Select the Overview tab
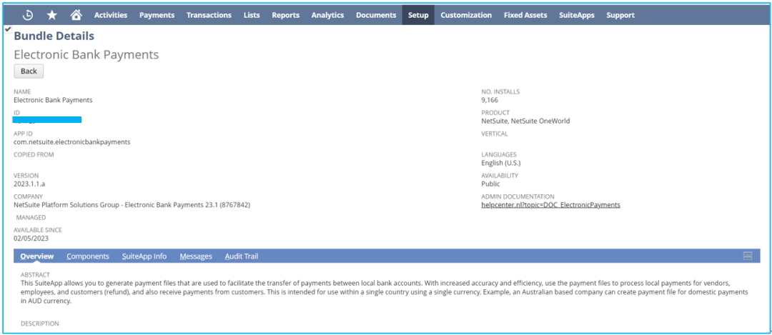 click(x=37, y=256)
